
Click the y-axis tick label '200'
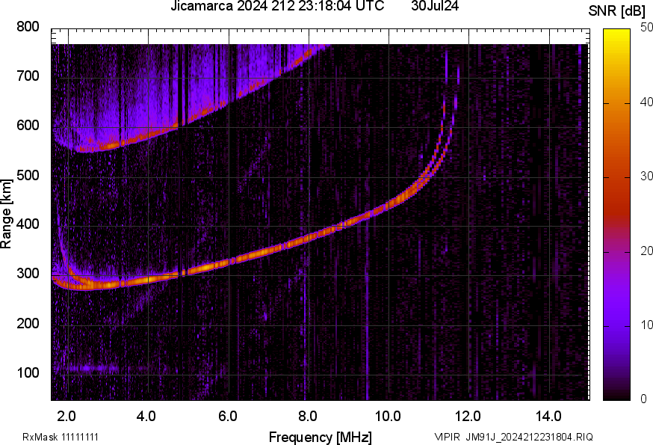(x=28, y=323)
